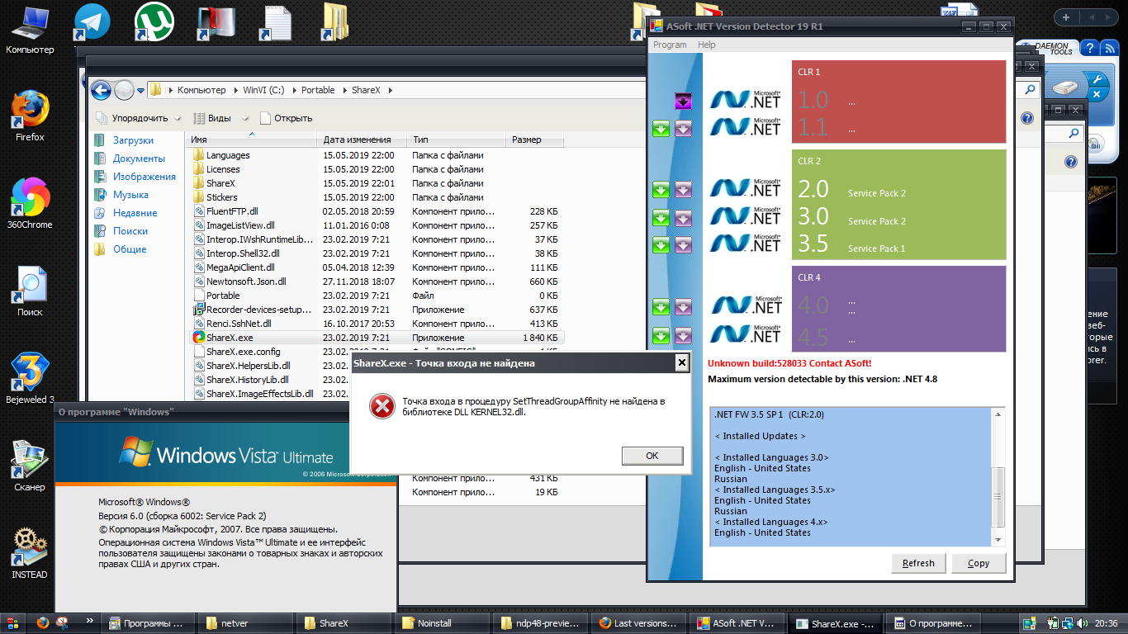Click the green download icon beside .NET 3.5

coord(661,244)
